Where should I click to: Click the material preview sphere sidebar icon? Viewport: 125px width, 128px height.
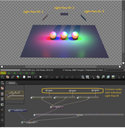click(x=2, y=109)
